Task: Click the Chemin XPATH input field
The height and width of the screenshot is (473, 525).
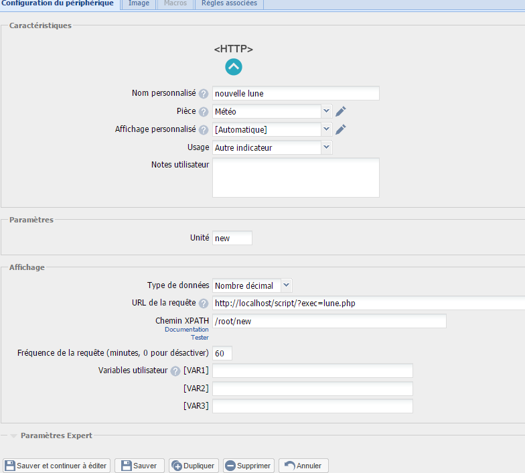Action: coord(329,322)
